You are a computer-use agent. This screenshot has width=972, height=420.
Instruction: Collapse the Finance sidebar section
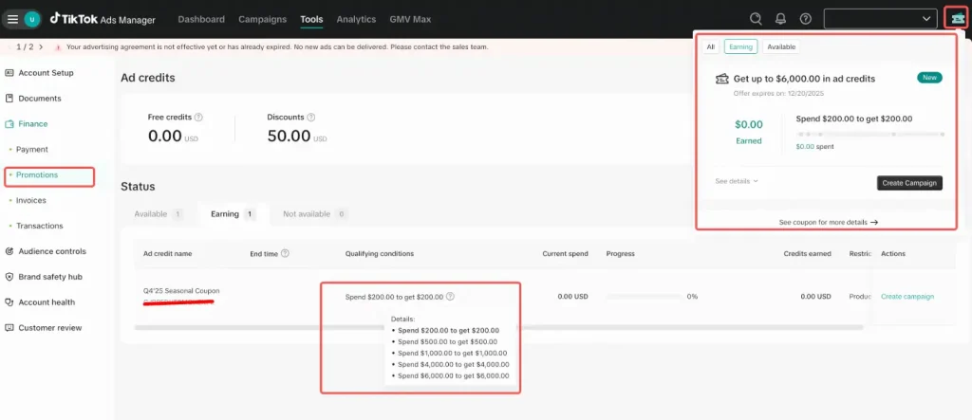pyautogui.click(x=33, y=123)
